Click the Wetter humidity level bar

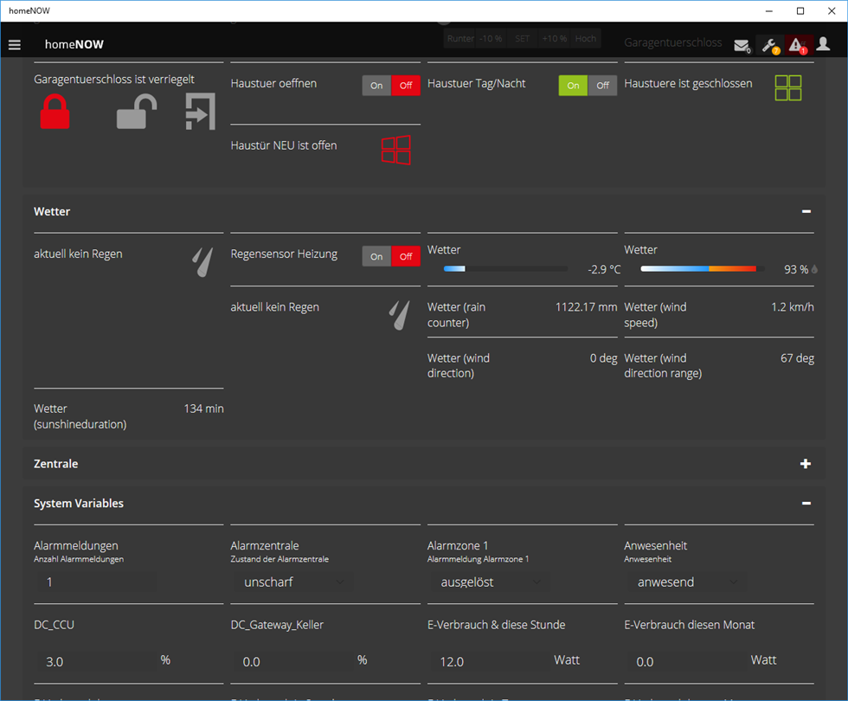click(x=703, y=269)
